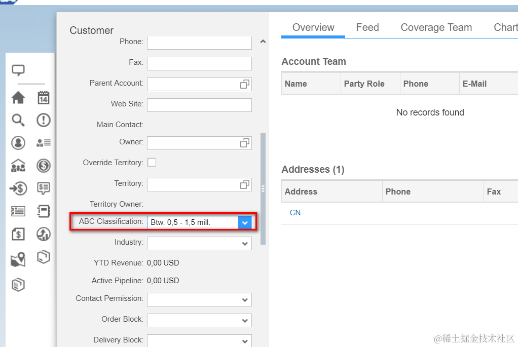Open the stacked boxes icon in sidebar
Screen dimensions: 518x347
point(18,285)
